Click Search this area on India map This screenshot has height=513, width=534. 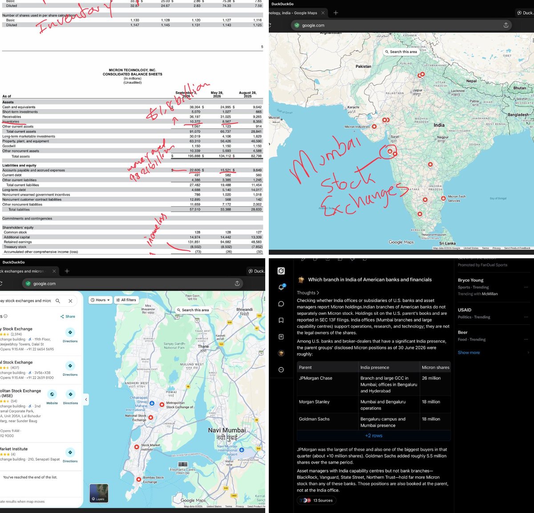(401, 52)
